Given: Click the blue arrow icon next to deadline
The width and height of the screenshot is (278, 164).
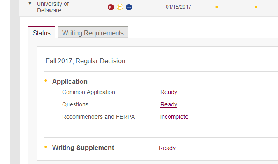Looking at the screenshot, I should [x=129, y=7].
